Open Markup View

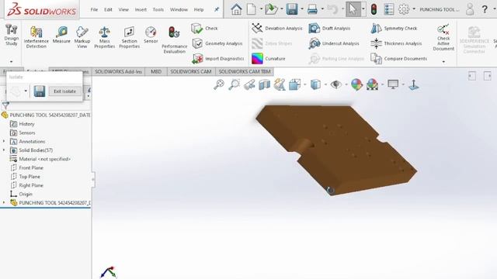pyautogui.click(x=82, y=38)
